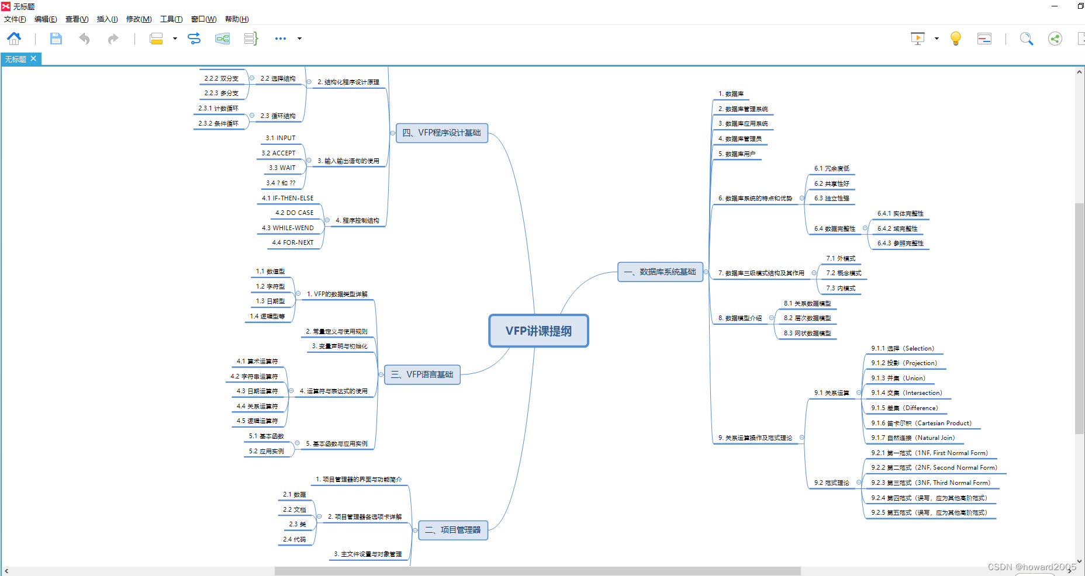1085x576 pixels.
Task: Click the green Share icon
Action: click(x=1055, y=39)
